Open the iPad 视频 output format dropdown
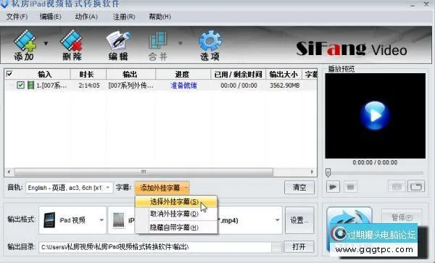The height and width of the screenshot is (263, 435). (72, 220)
